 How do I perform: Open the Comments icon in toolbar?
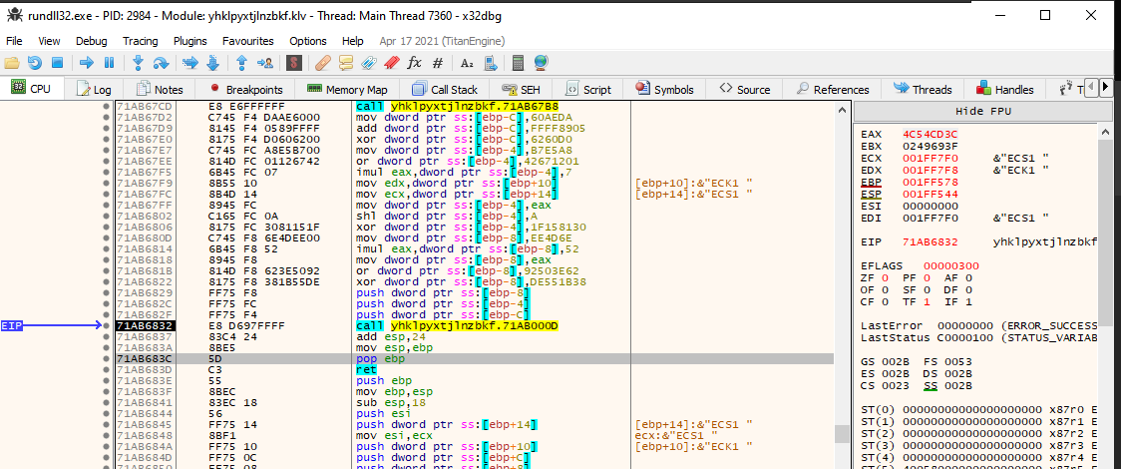tap(346, 63)
